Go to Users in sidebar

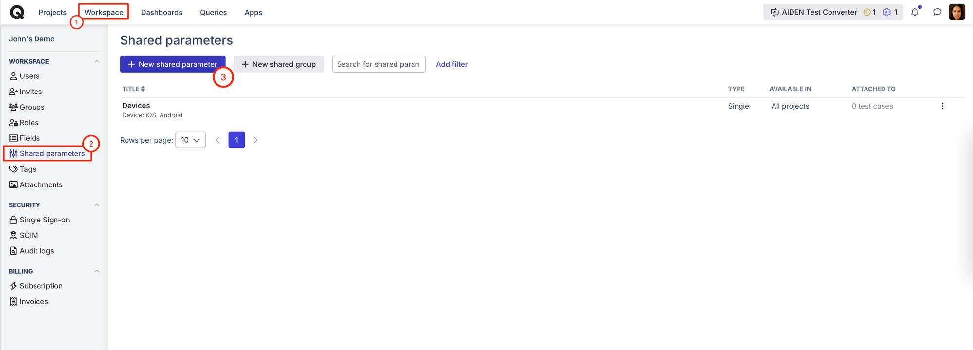click(x=29, y=76)
